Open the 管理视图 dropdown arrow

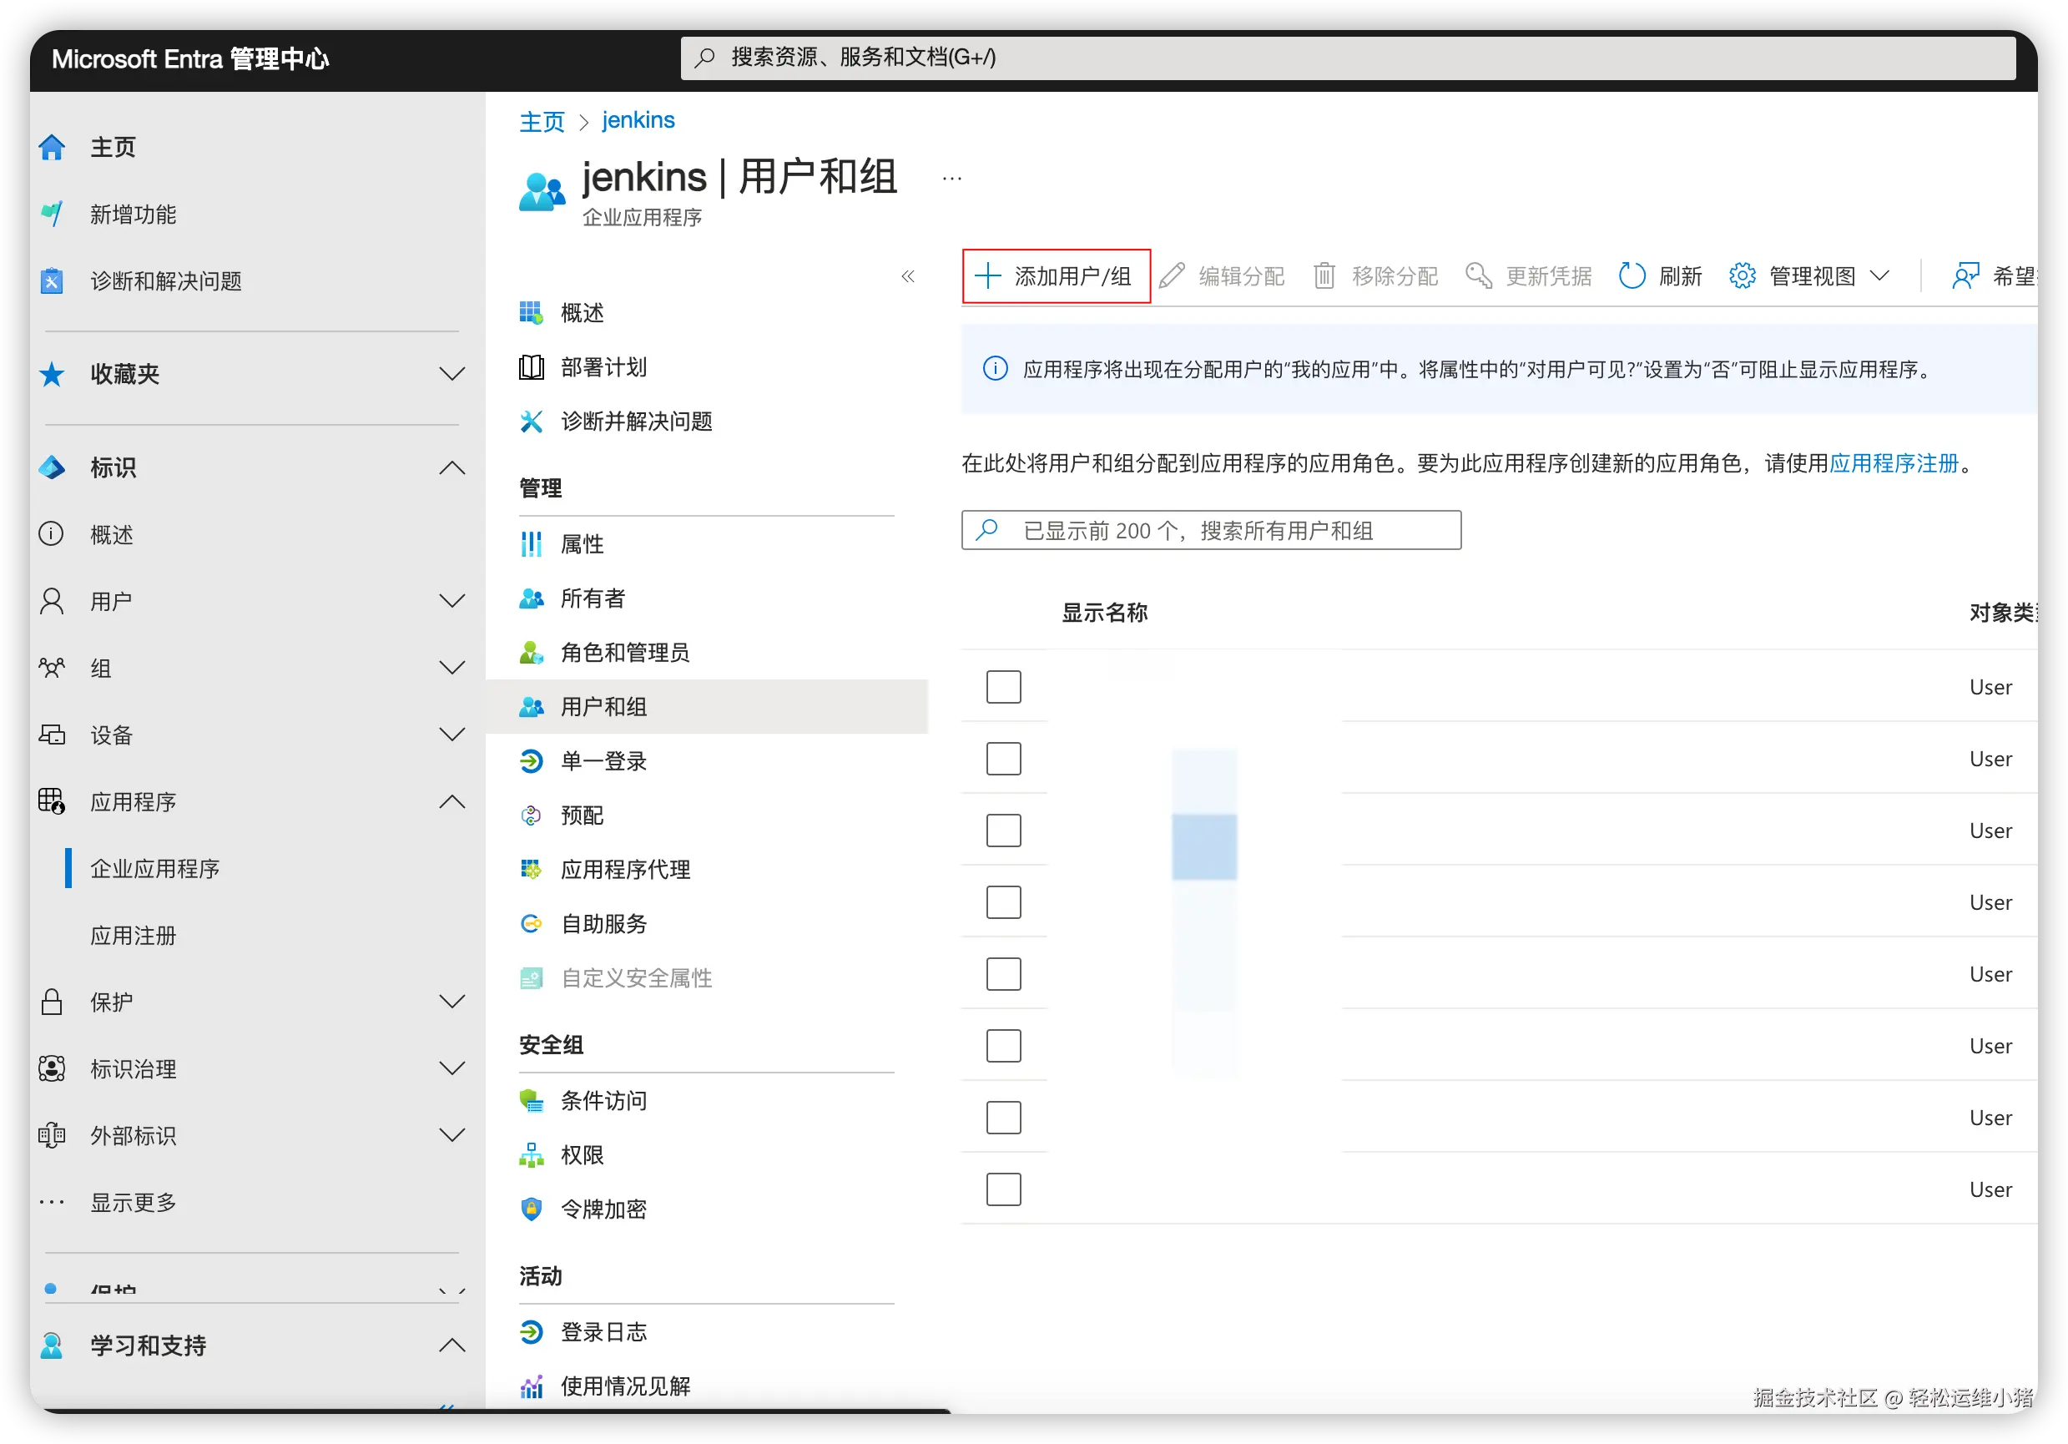point(1879,275)
